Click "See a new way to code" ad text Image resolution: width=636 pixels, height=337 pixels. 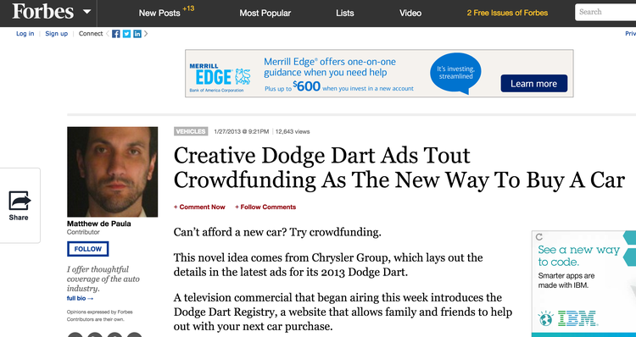tap(578, 256)
